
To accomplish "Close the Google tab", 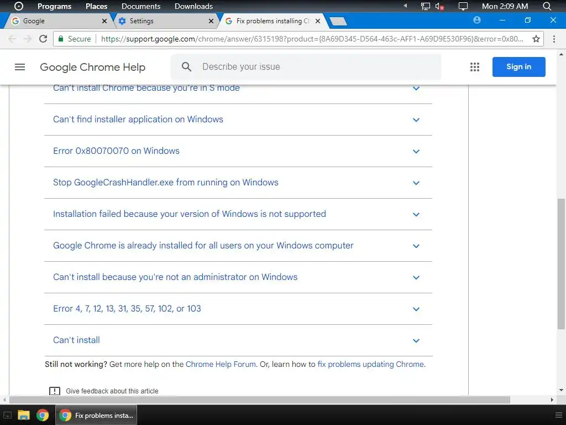I will pyautogui.click(x=104, y=21).
